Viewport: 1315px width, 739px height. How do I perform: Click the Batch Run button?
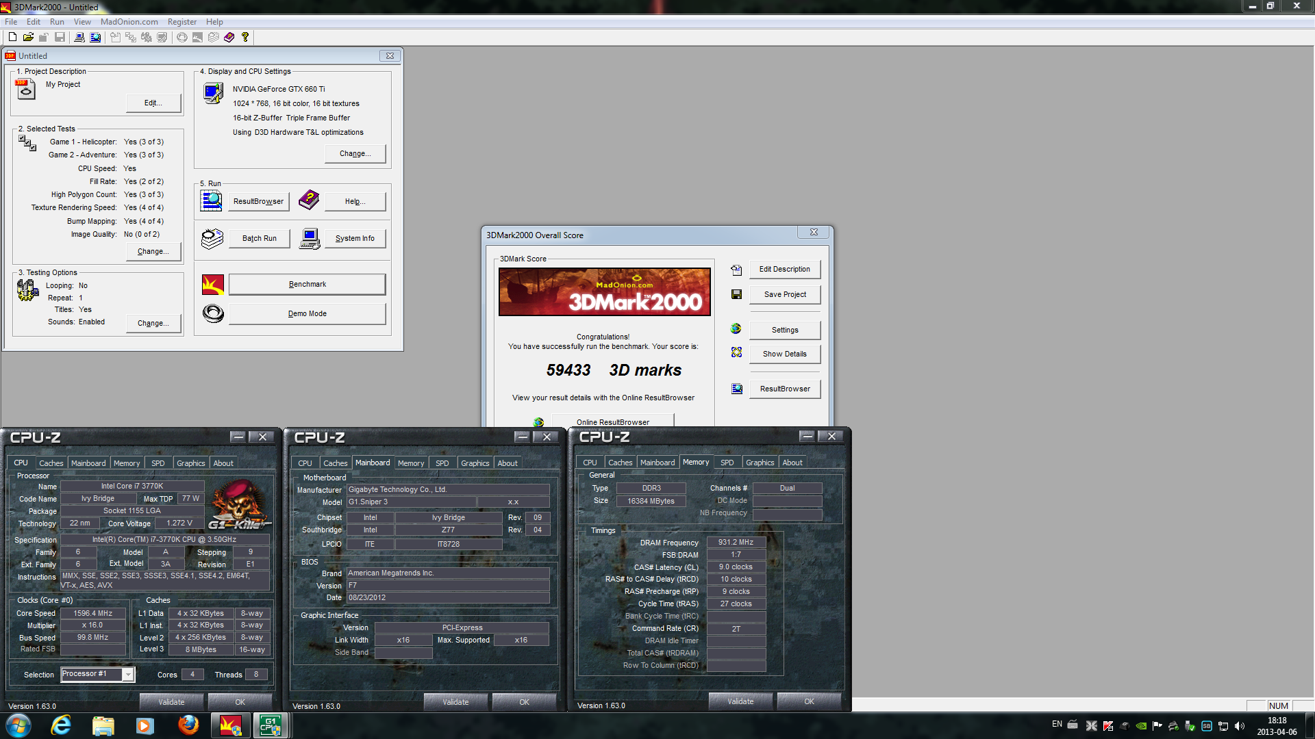(x=259, y=238)
